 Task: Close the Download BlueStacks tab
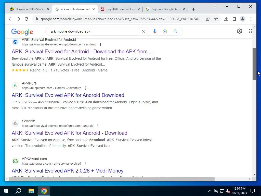click(48, 9)
